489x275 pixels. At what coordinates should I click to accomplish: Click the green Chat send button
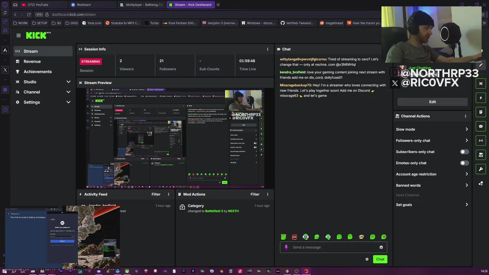point(380,259)
